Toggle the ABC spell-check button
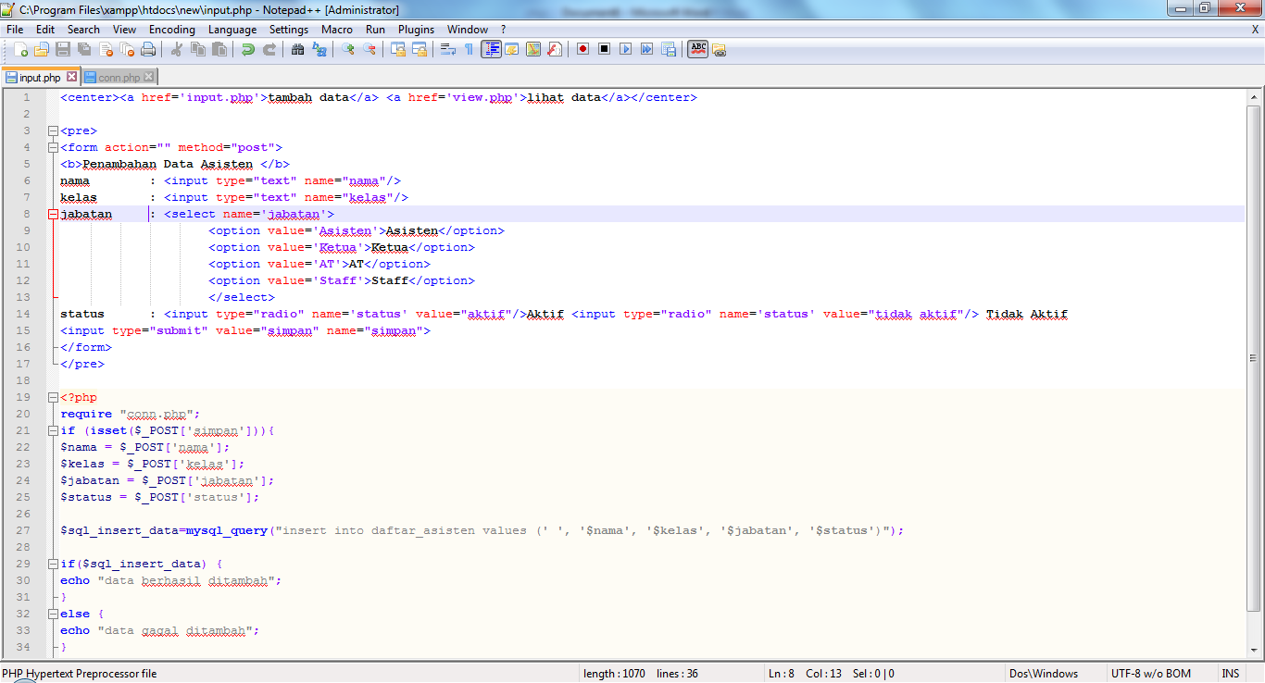 pos(698,49)
